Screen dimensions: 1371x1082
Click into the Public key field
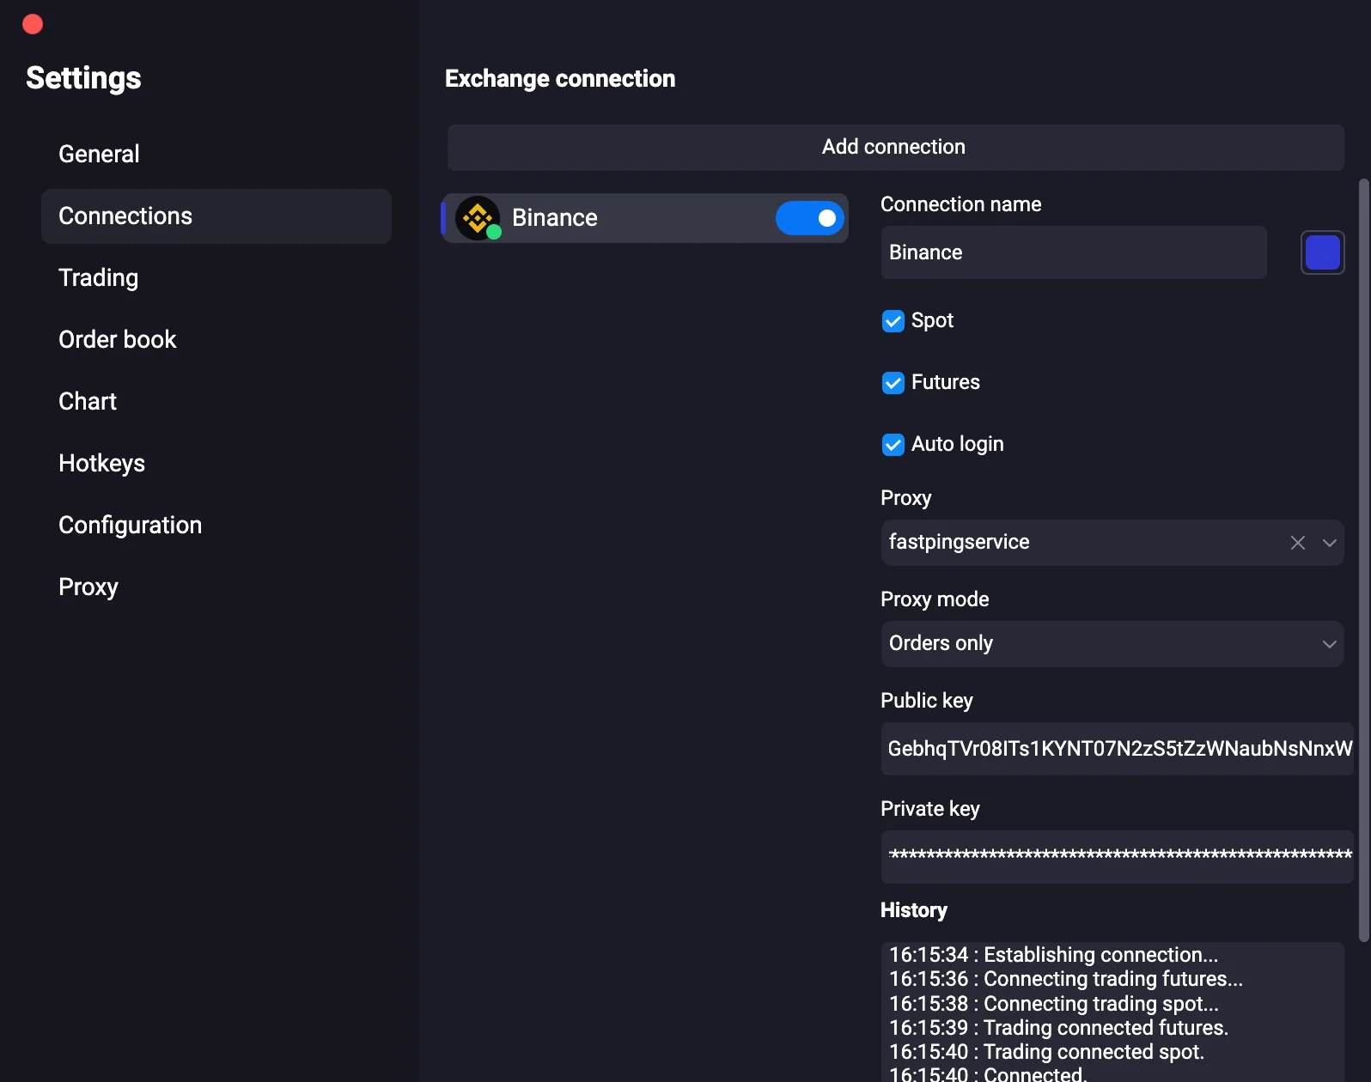(x=1116, y=749)
